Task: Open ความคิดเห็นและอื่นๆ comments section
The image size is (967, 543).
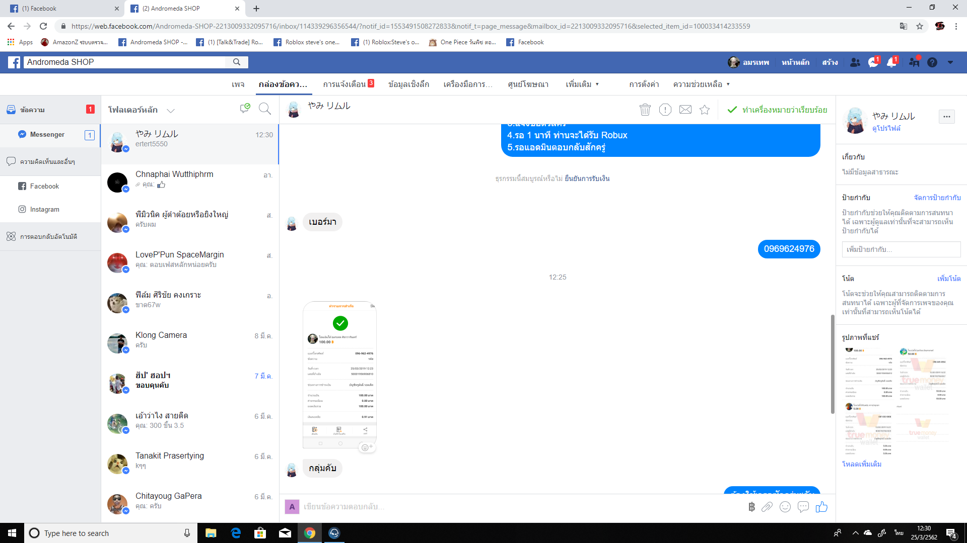Action: click(x=50, y=161)
